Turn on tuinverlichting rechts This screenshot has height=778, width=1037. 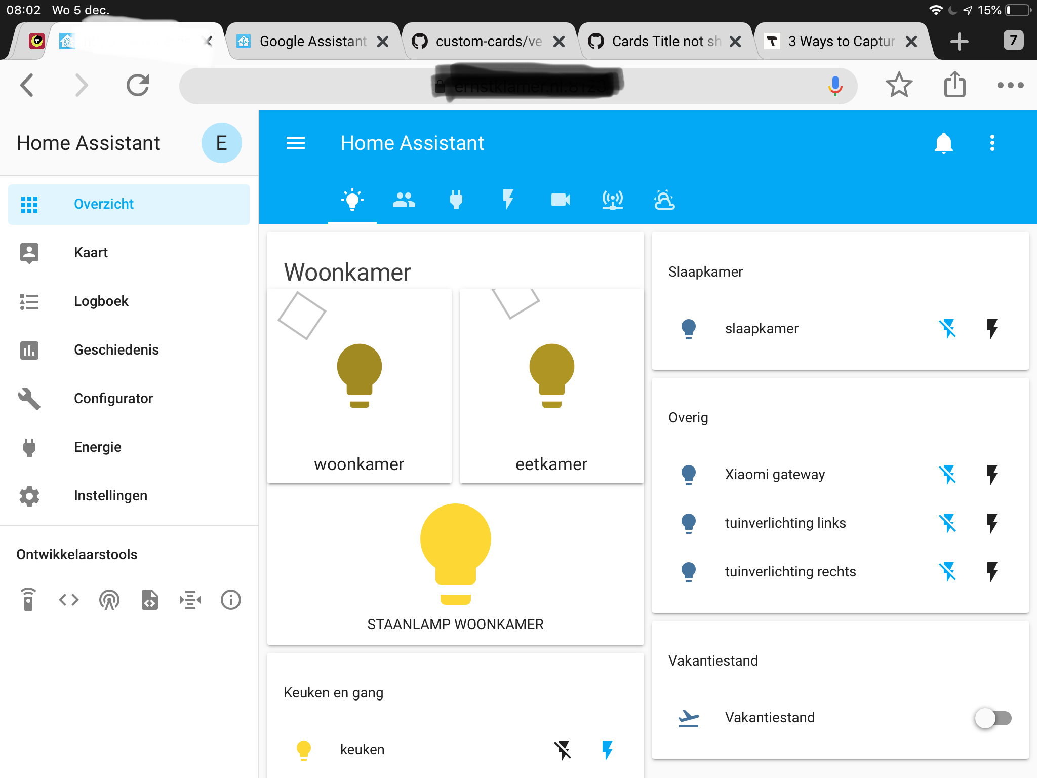[x=992, y=572]
